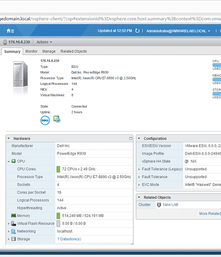This screenshot has height=257, width=221.
Task: Collapse the Hardware panel section
Action: pos(9,138)
